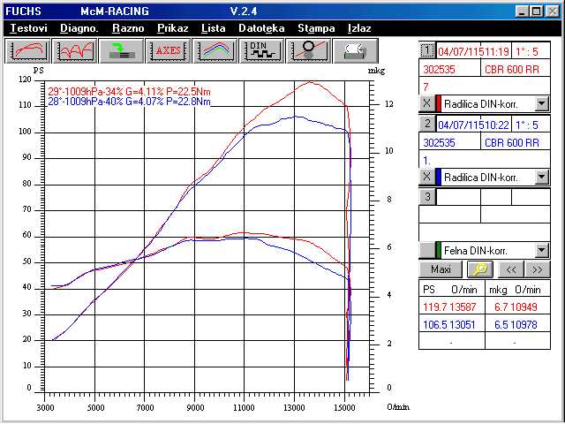Click the green arrow load icon
Viewport: 565px width, 424px height.
point(122,50)
